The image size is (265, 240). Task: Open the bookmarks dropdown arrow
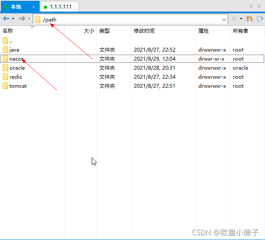(241, 18)
